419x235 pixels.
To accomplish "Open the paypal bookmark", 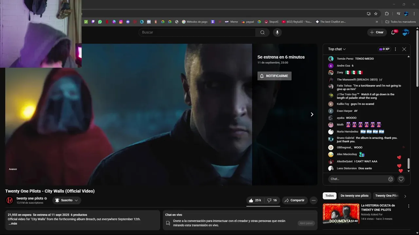I will pyautogui.click(x=248, y=22).
